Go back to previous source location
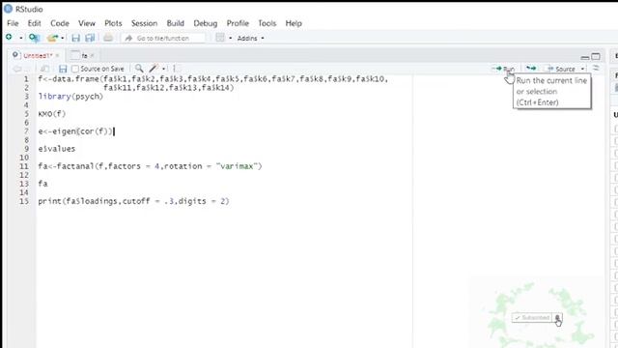 pos(17,69)
